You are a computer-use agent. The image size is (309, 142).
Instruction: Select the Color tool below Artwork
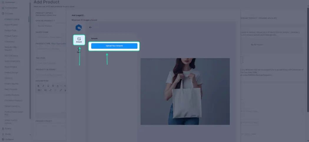[79, 50]
